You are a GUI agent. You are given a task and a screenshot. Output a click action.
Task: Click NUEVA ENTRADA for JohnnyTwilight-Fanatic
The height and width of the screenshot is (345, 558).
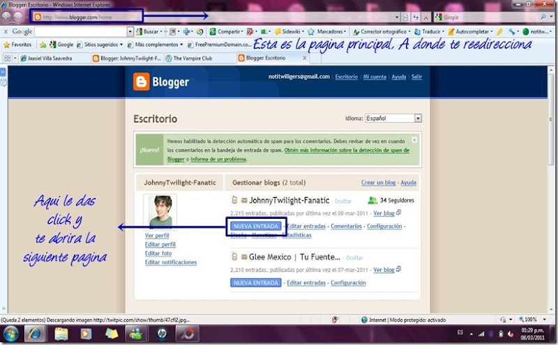point(255,227)
